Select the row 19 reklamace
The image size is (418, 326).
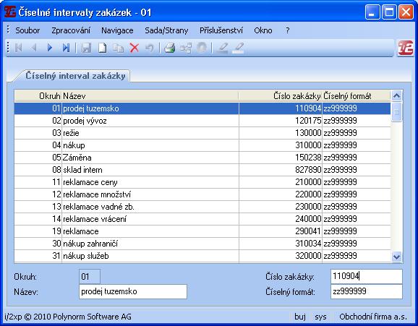202,231
